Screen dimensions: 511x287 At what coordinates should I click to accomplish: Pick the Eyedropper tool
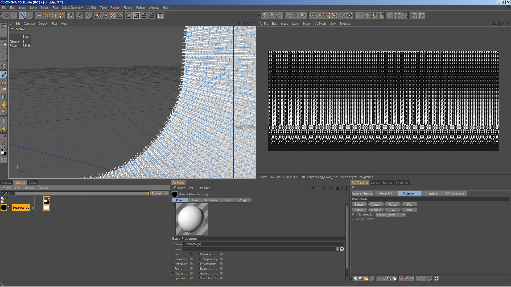(x=4, y=137)
